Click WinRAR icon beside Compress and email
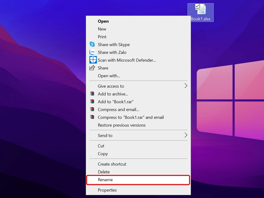264x198 pixels. point(92,109)
